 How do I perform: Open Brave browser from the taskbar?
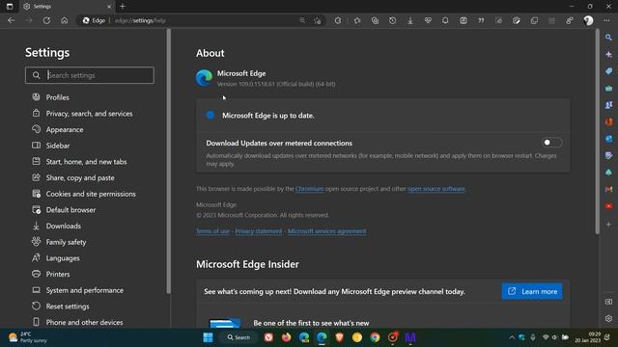pos(339,337)
